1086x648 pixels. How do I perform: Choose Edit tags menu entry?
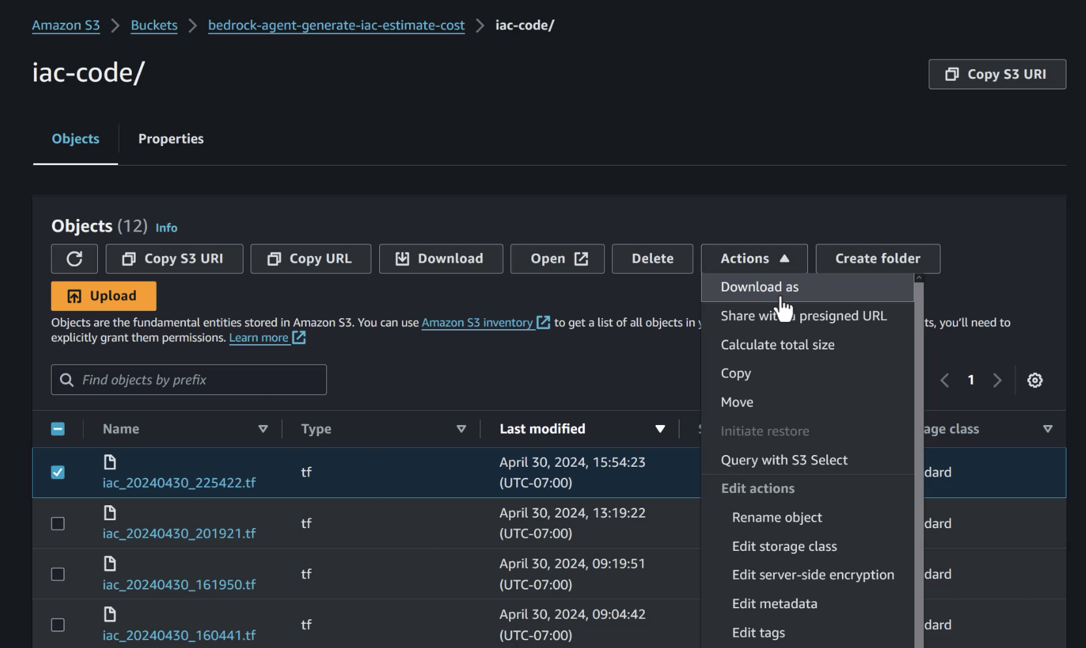807,632
